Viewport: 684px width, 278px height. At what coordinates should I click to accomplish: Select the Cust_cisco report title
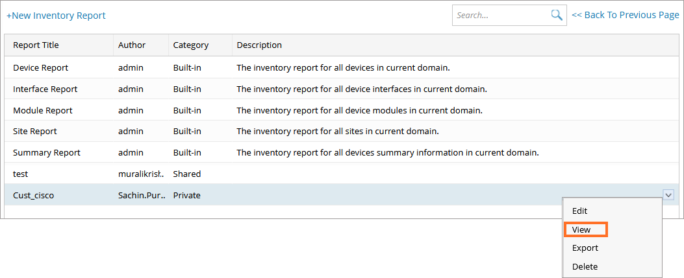pos(33,195)
